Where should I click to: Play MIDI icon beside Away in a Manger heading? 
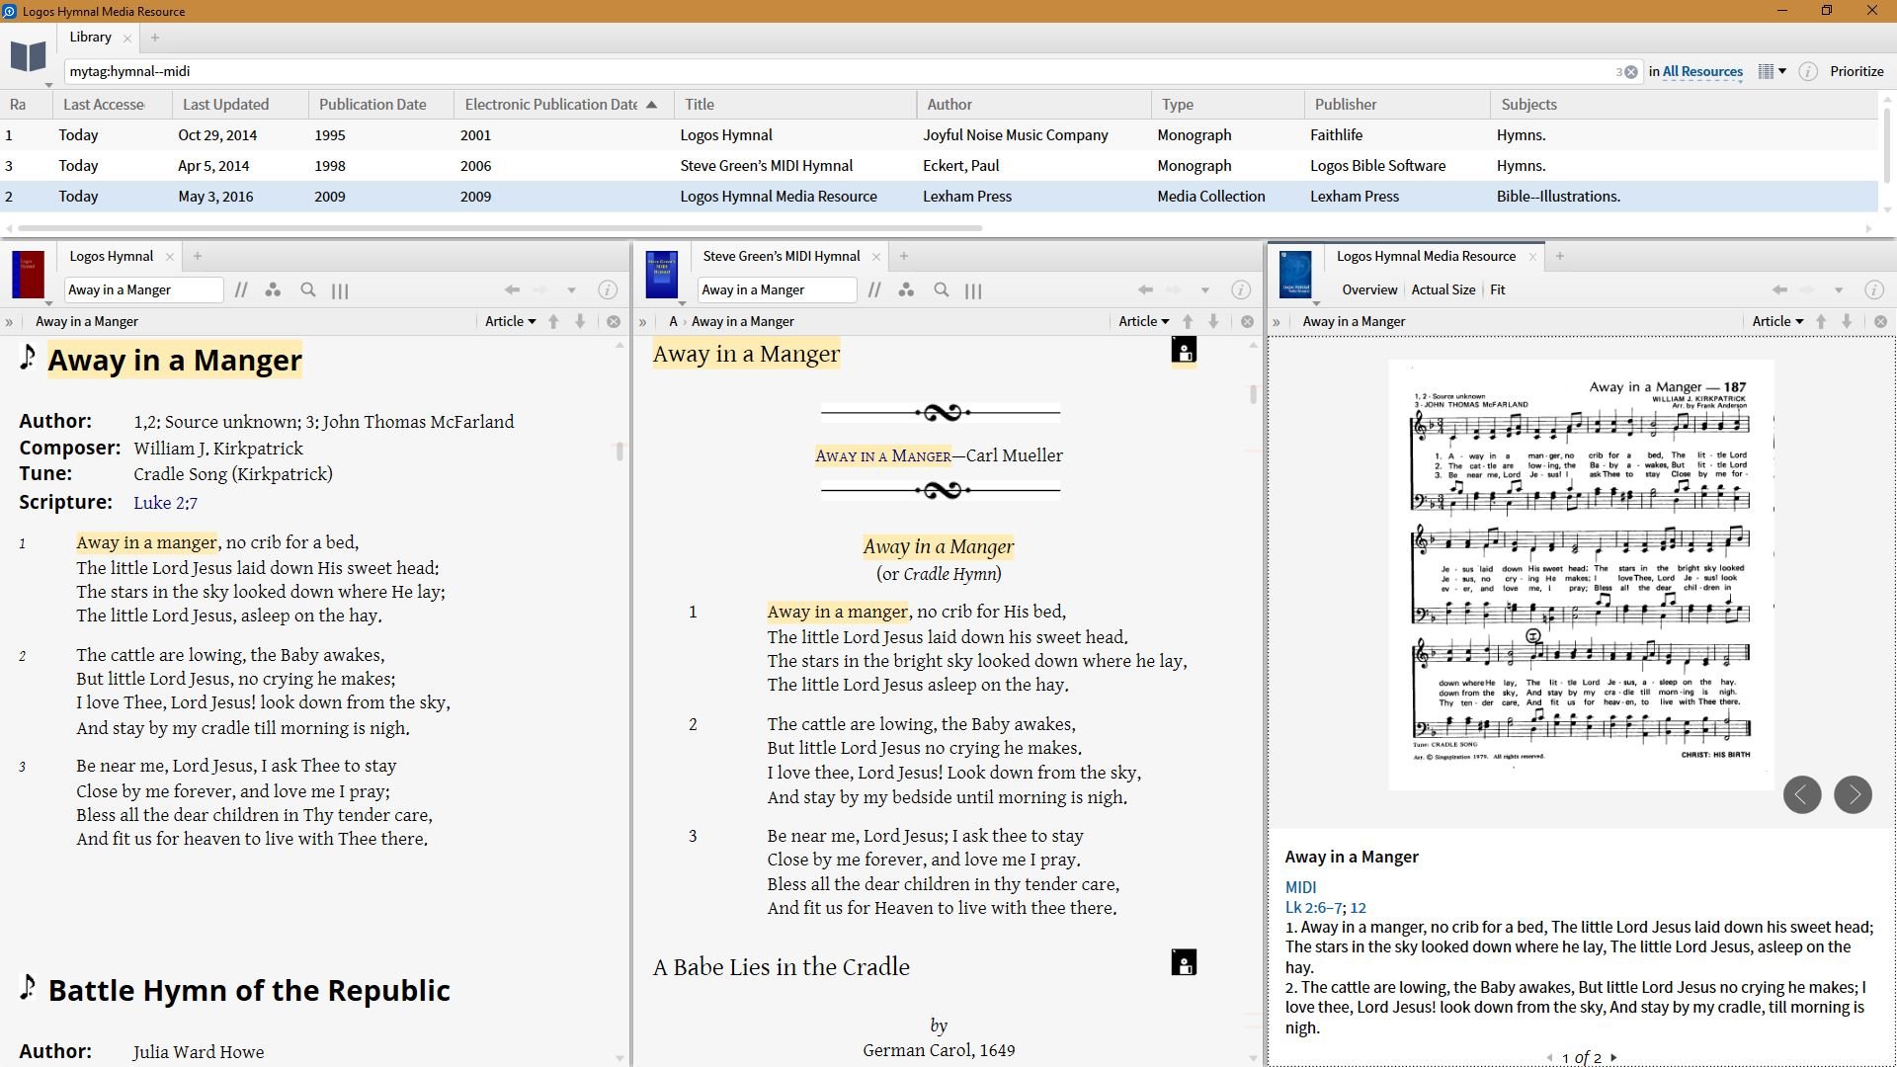point(1184,350)
